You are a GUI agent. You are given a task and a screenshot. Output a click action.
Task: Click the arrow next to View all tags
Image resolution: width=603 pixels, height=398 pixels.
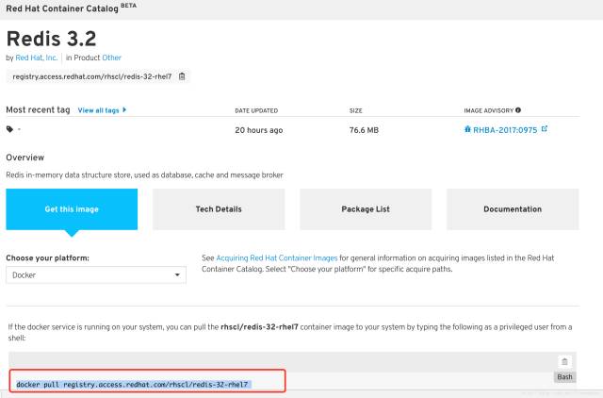(x=124, y=110)
